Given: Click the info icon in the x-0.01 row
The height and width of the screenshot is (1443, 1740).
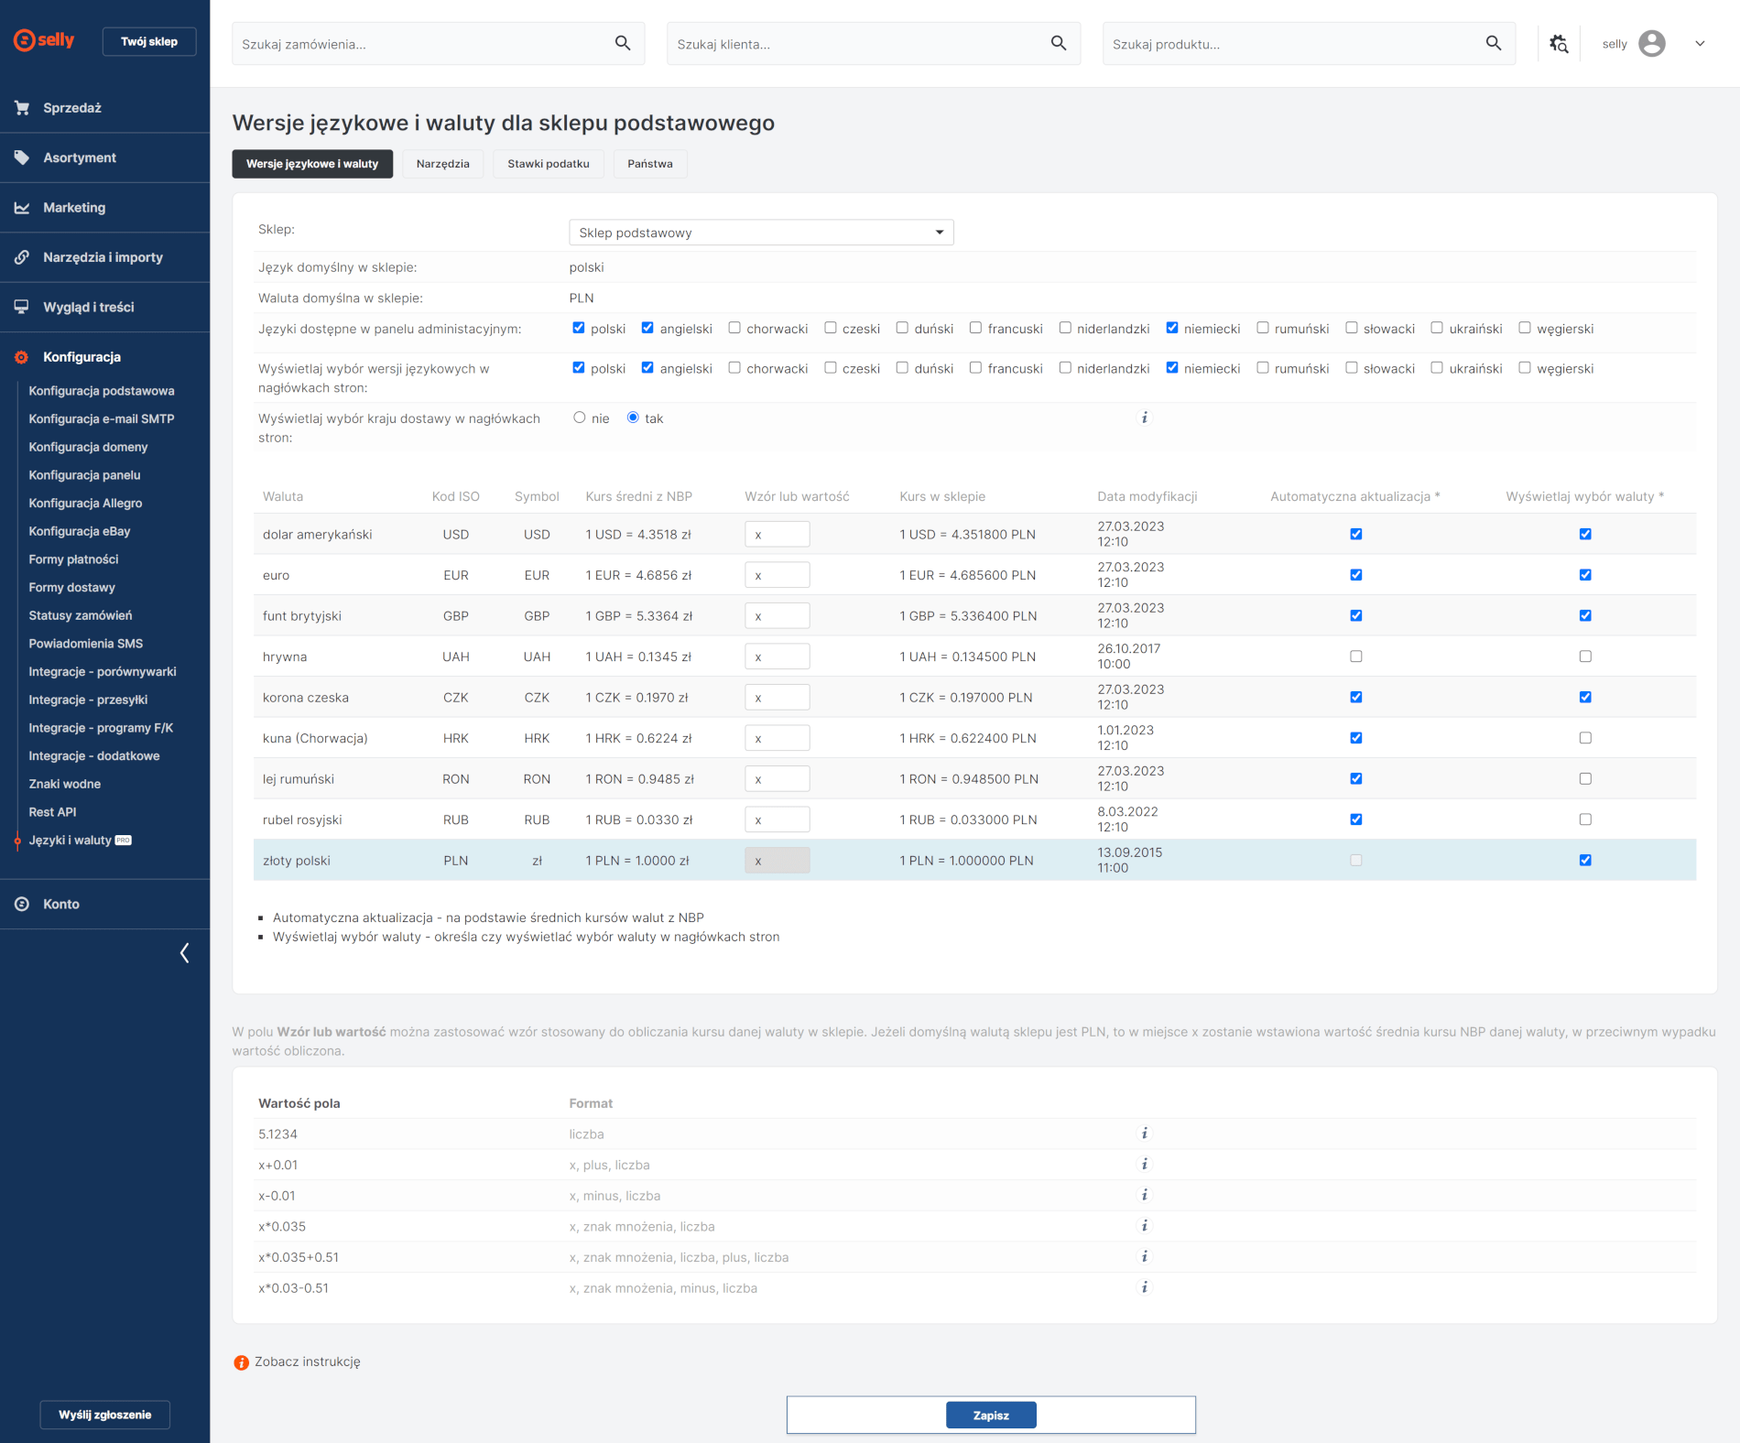Looking at the screenshot, I should pos(1144,1195).
